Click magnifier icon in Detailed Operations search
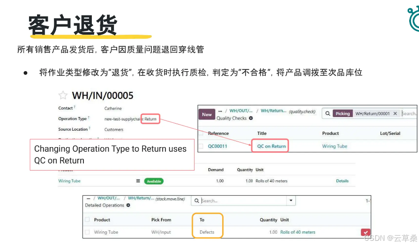 (x=197, y=200)
